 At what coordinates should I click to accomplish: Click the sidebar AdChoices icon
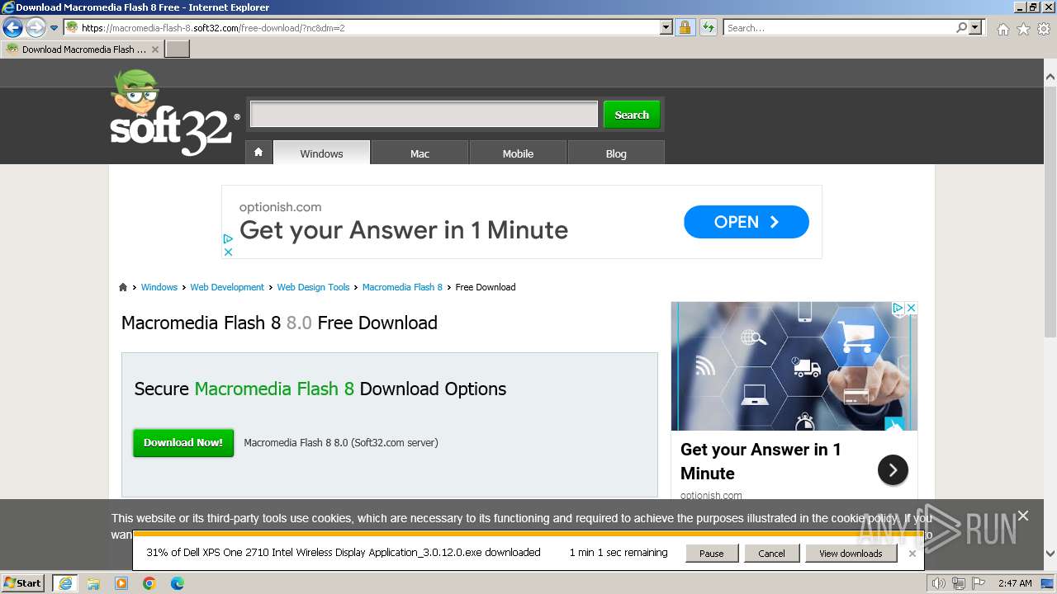click(898, 309)
